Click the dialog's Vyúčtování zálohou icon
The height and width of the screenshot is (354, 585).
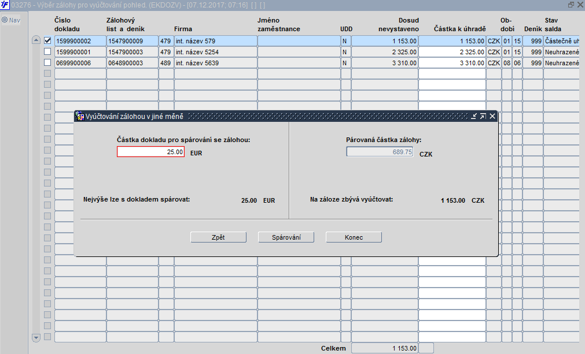pyautogui.click(x=80, y=116)
